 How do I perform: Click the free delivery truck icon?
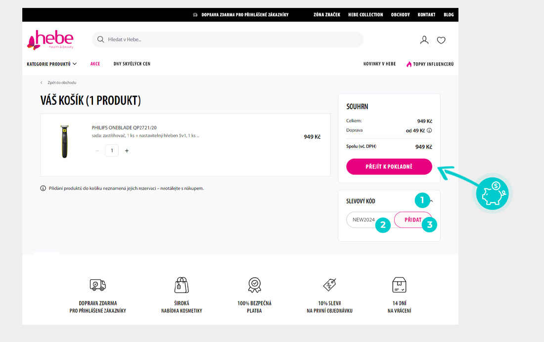click(98, 285)
